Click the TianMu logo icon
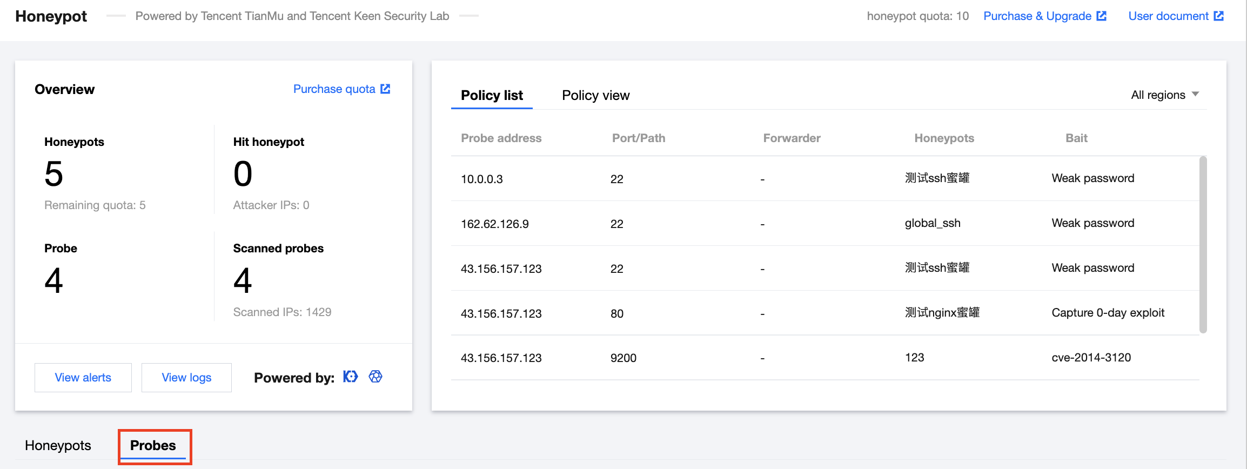This screenshot has width=1247, height=469. tap(376, 377)
